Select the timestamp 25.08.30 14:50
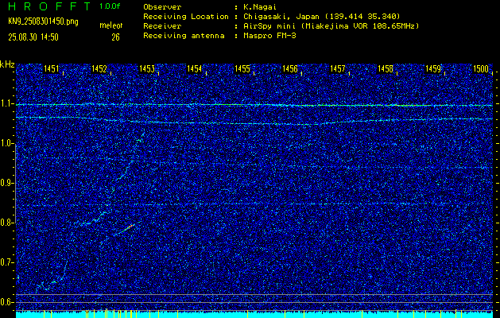500x318 pixels. (x=33, y=37)
